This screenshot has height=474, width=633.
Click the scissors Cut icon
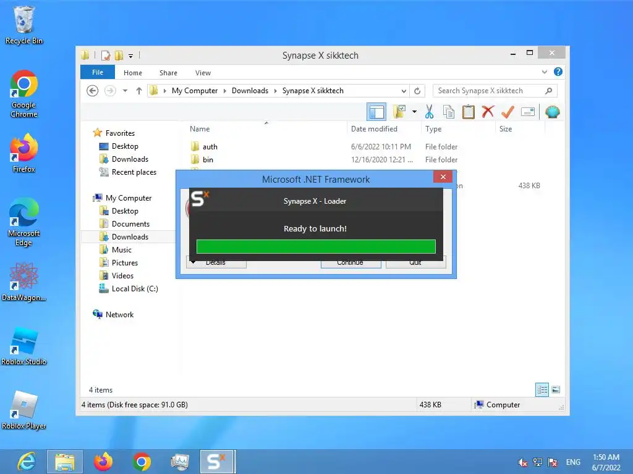point(429,112)
